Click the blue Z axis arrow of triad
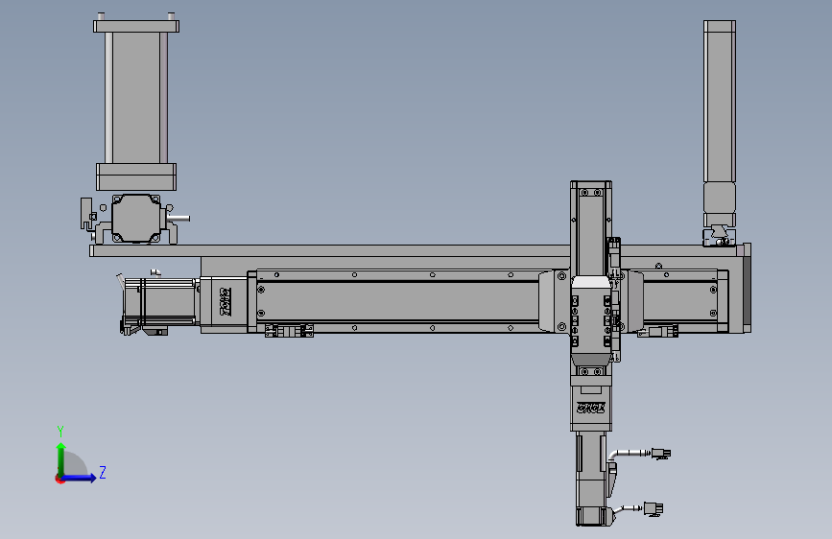This screenshot has height=539, width=832. [x=81, y=478]
